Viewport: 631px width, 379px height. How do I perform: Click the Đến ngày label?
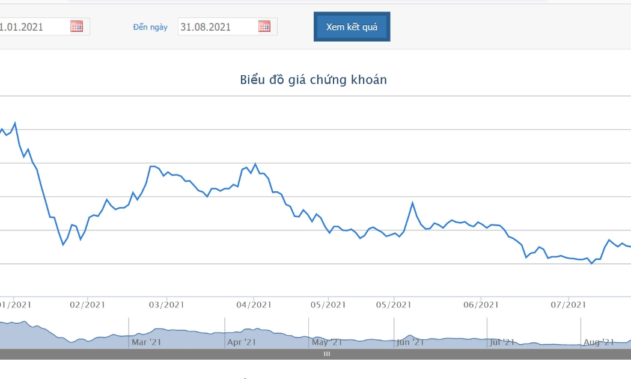click(x=150, y=27)
